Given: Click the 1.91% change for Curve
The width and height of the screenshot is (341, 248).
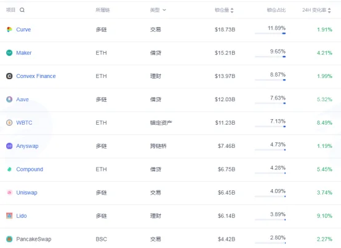Looking at the screenshot, I should tap(324, 29).
